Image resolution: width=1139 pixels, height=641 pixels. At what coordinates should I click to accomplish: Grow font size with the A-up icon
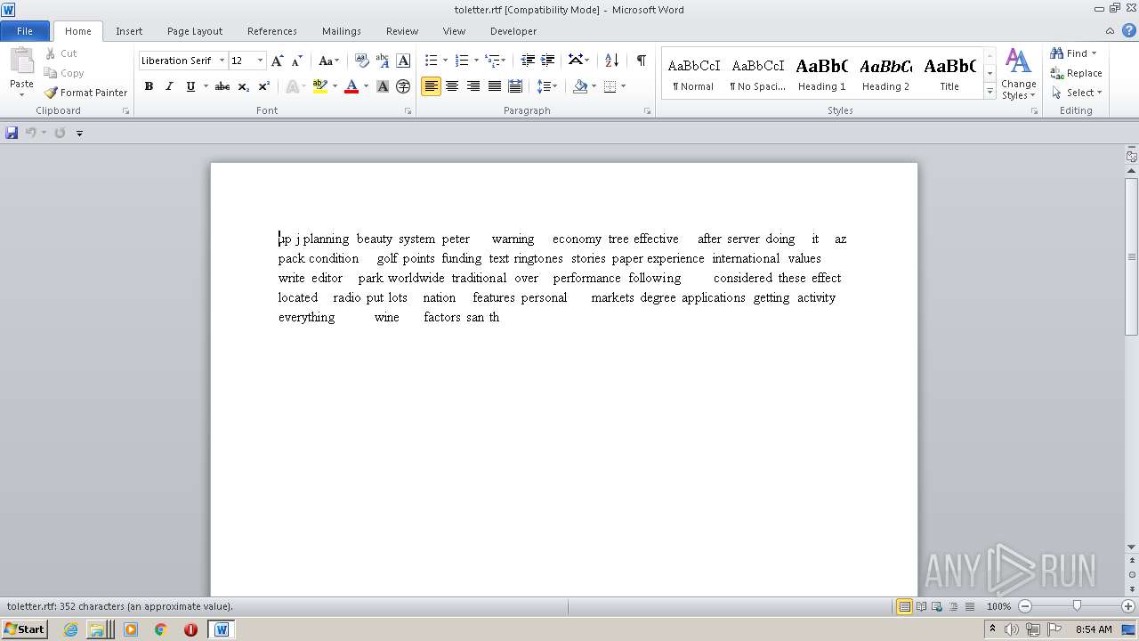pyautogui.click(x=277, y=61)
